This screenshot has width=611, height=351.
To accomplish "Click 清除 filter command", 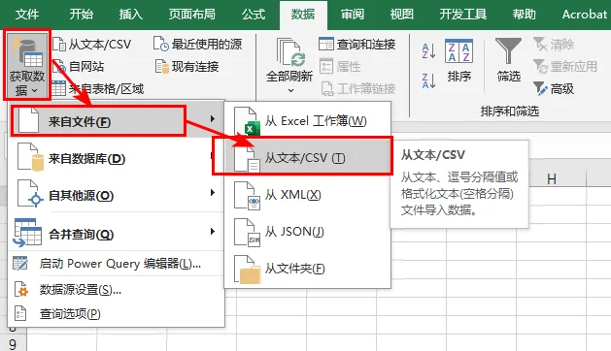I will tap(554, 44).
